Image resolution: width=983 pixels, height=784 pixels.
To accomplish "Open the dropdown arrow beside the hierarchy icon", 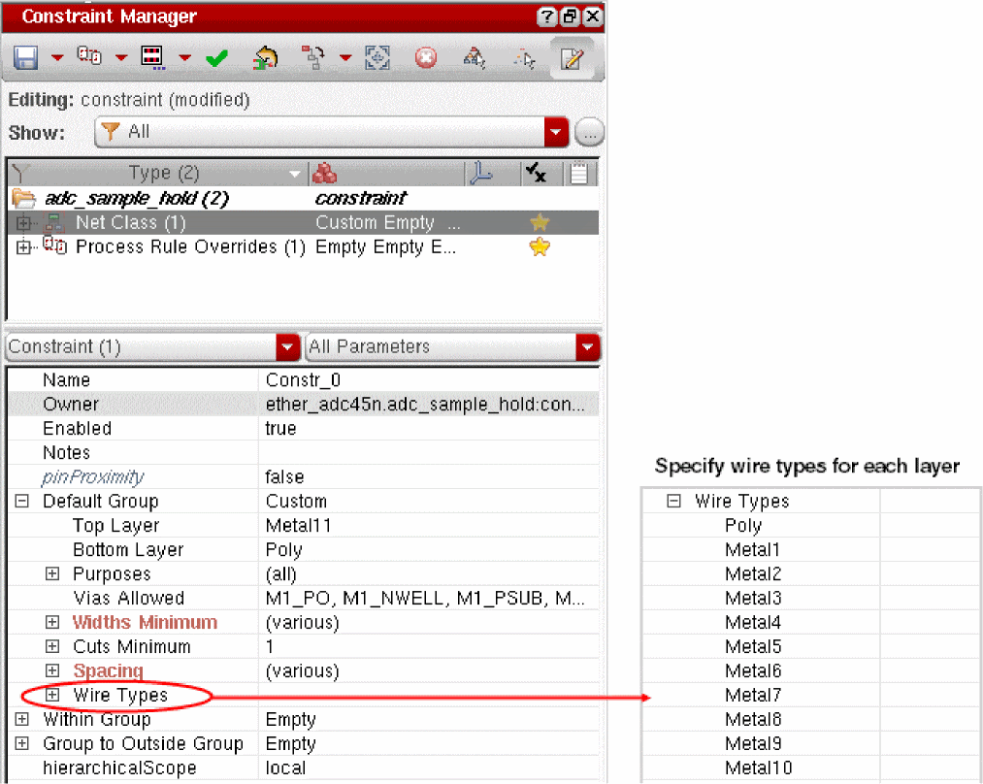I will coord(345,57).
